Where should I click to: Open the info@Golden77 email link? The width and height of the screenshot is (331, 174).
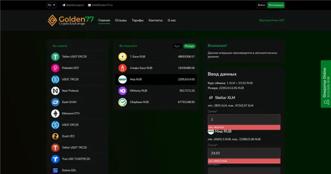tap(100, 5)
